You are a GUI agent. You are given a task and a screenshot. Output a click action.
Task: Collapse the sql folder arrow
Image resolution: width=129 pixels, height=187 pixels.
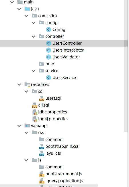pos(26,91)
